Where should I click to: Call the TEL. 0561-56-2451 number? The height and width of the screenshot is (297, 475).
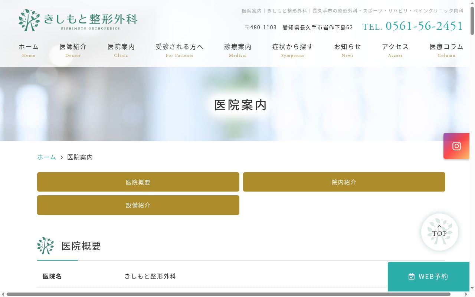click(413, 26)
